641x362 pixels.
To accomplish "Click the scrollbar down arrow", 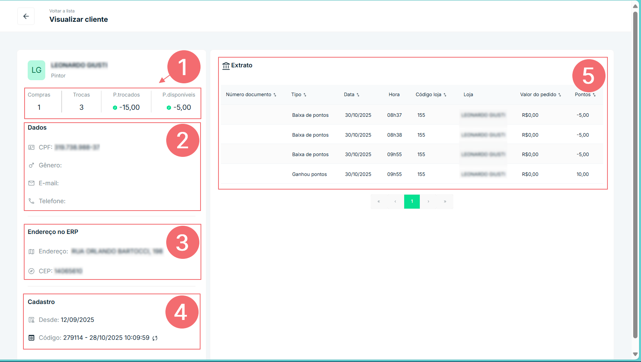I will 635,354.
